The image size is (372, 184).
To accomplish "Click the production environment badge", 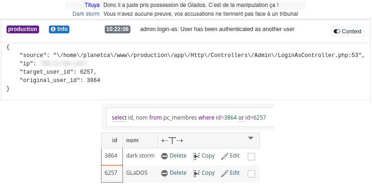I will point(23,29).
